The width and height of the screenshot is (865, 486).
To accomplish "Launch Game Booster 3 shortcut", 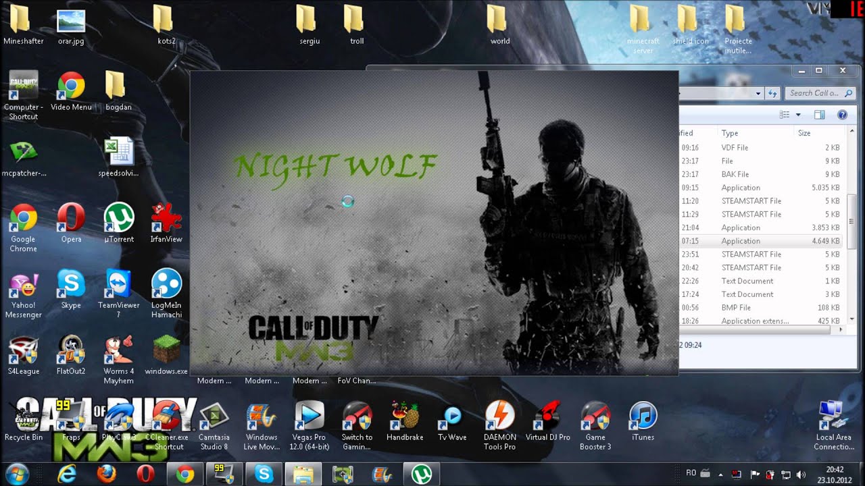I will [x=595, y=426].
